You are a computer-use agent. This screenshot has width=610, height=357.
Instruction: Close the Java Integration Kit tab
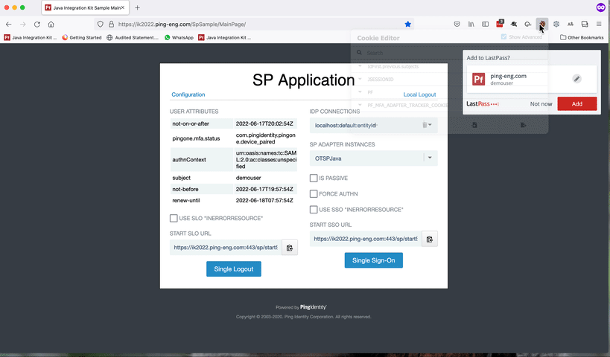(123, 7)
